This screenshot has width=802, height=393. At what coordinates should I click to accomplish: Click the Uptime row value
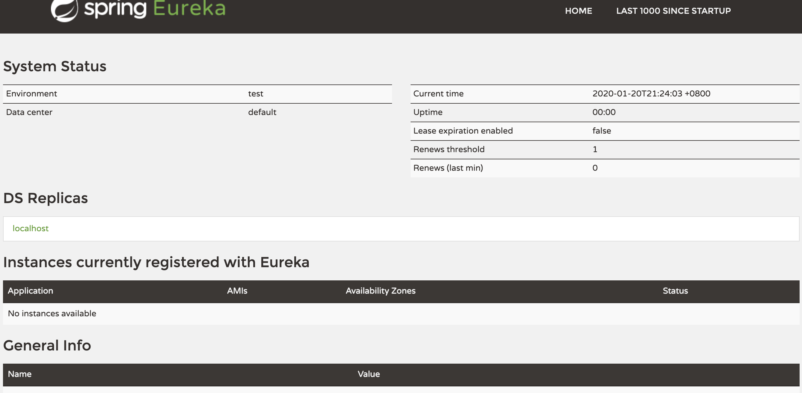[x=604, y=112]
